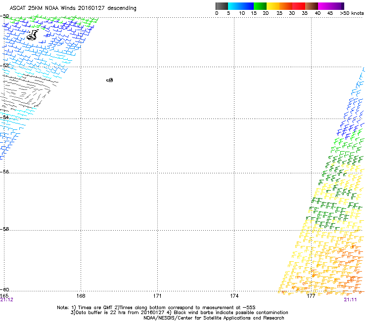This screenshot has height=321, width=366.
Task: Click the '-58' latitude label
Action: [x=5, y=229]
